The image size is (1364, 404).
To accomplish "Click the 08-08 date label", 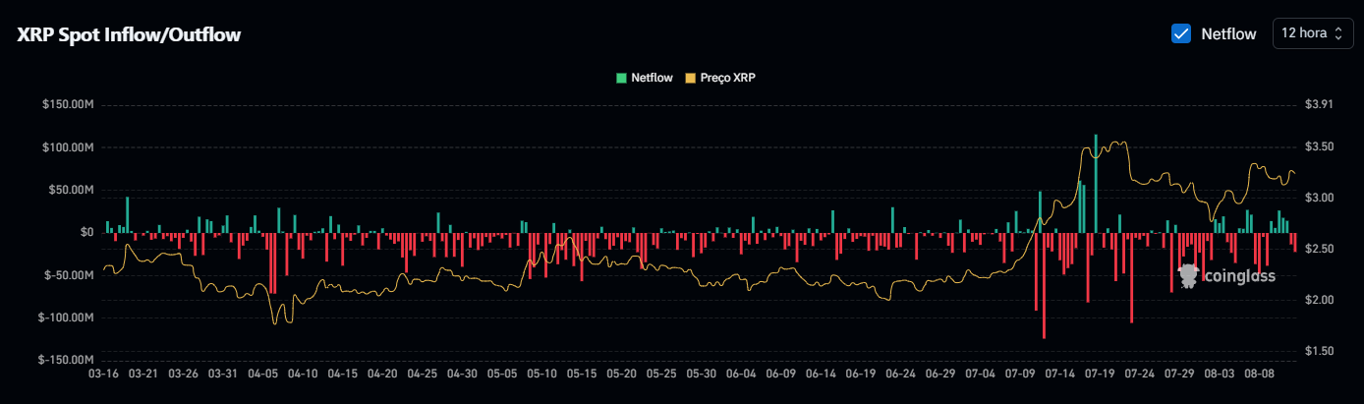I will (x=1258, y=374).
